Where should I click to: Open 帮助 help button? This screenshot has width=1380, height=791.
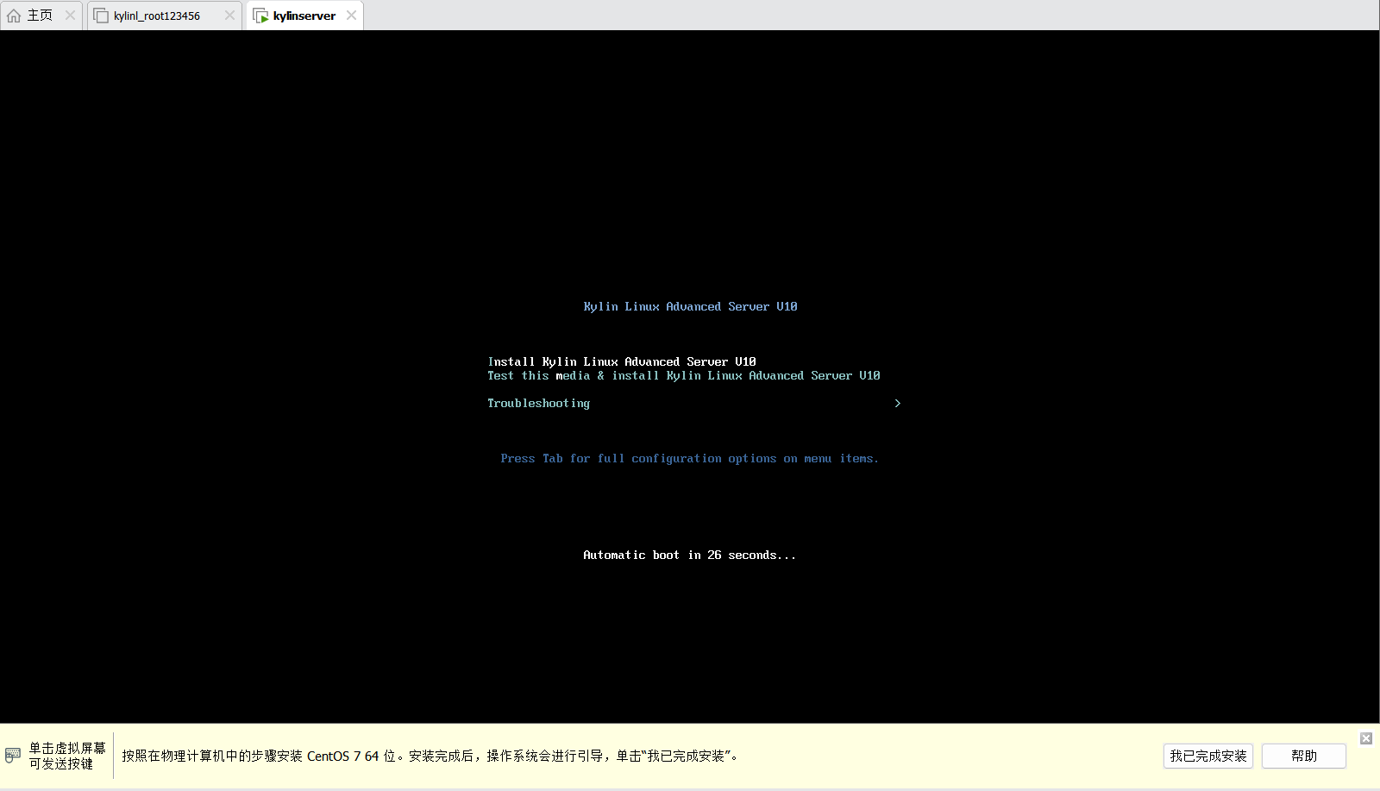(x=1303, y=756)
